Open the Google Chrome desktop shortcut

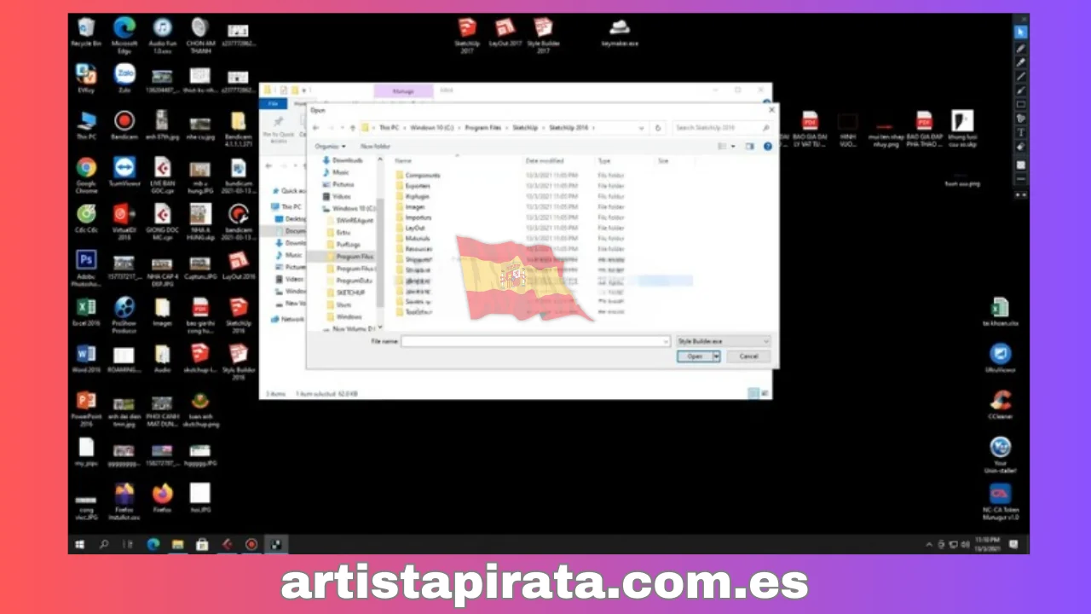click(x=86, y=174)
